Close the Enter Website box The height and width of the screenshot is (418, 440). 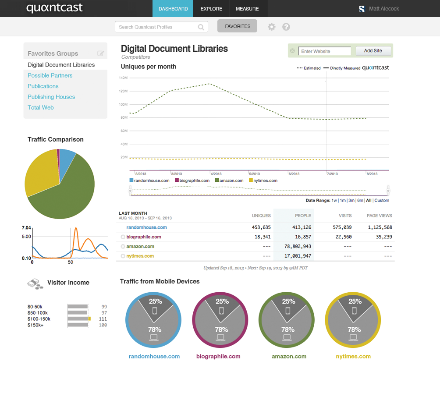[292, 51]
